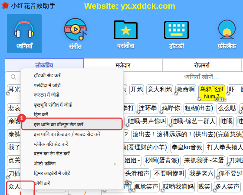Switch to the लोकप्रिय tab
Screen dimensions: 243x195
coord(44,65)
